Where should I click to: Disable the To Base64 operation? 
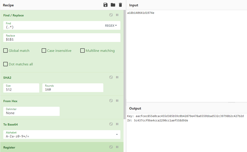(x=111, y=124)
